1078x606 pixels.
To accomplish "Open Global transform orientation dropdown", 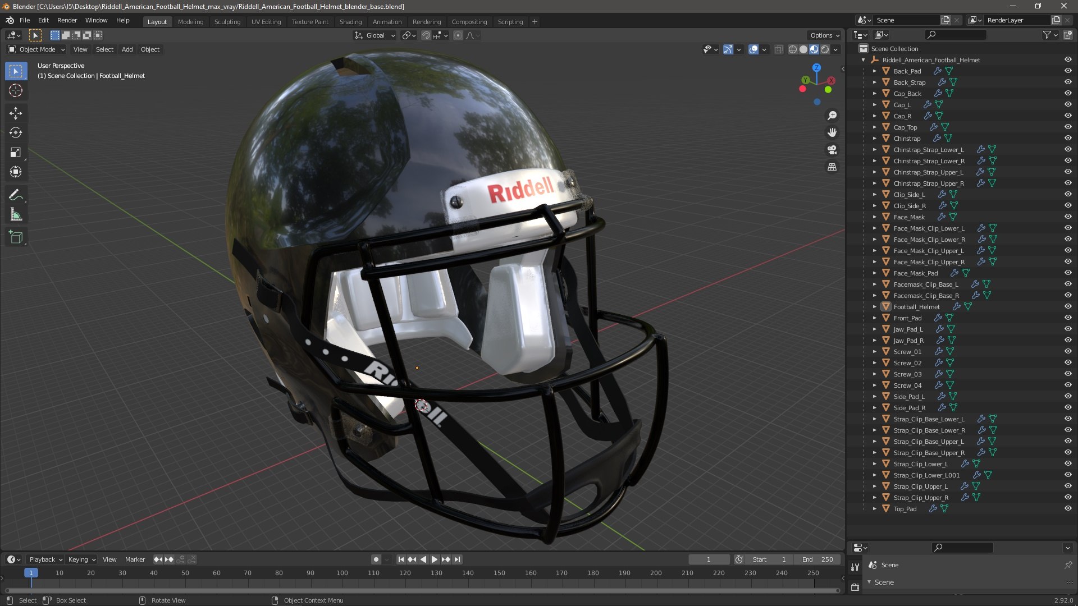I will tap(375, 35).
